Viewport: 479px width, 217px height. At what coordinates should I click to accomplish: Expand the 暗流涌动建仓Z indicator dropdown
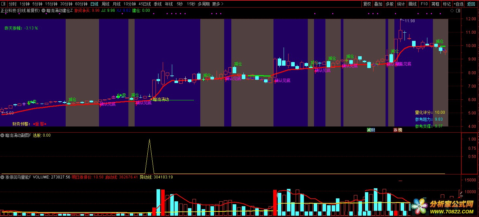pyautogui.click(x=43, y=10)
